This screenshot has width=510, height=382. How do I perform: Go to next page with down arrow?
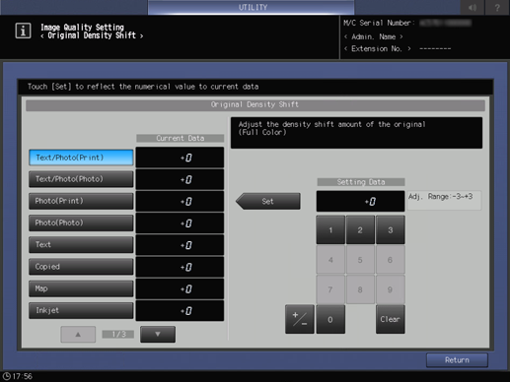pos(158,334)
